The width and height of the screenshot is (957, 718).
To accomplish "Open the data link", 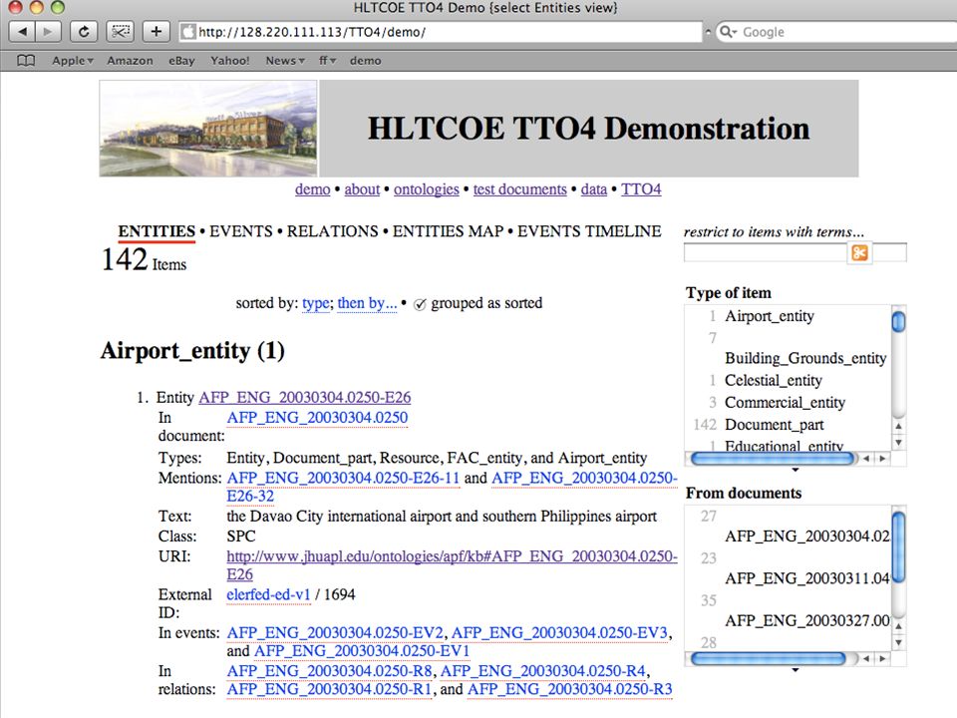I will pyautogui.click(x=594, y=189).
